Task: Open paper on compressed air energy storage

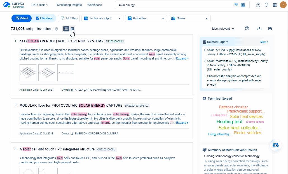Action: click(x=234, y=80)
